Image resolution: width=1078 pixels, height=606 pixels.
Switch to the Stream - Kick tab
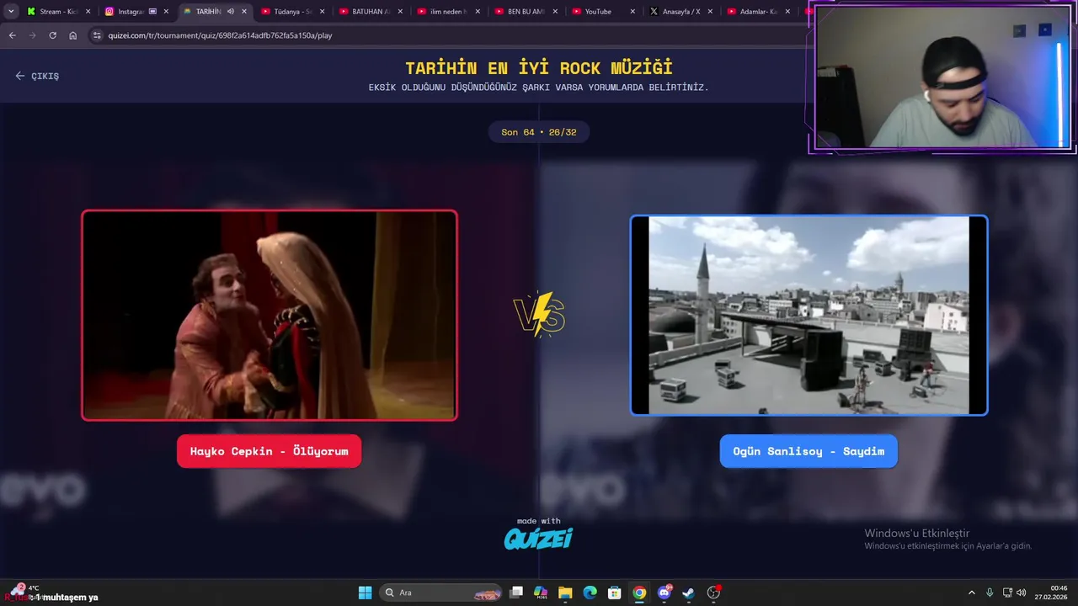[58, 12]
